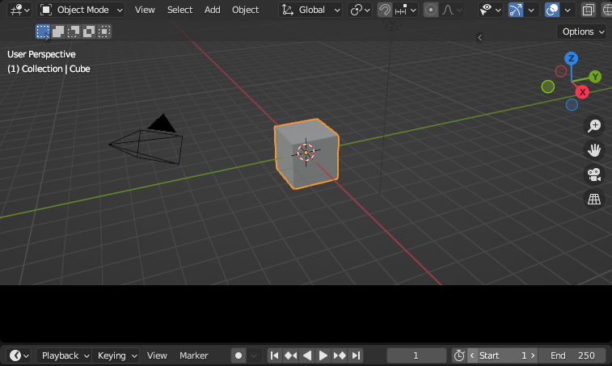Click the zoom view magnifier icon
612x366 pixels.
point(594,126)
